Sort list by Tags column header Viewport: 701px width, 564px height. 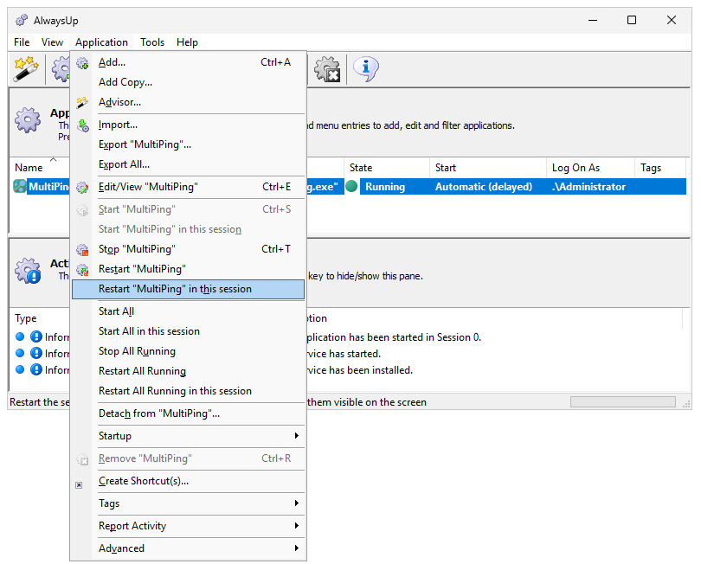tap(659, 168)
